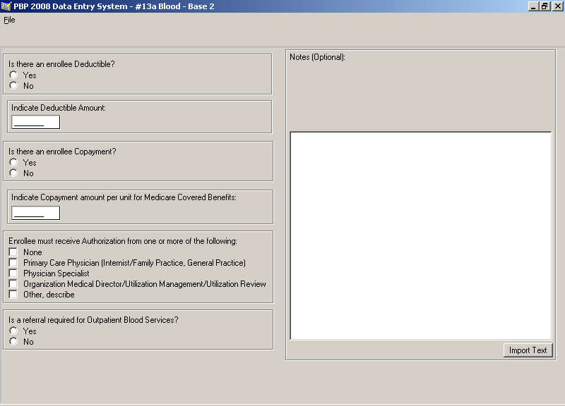Restore down the PBP Data Entry window
565x406 pixels.
click(x=545, y=6)
